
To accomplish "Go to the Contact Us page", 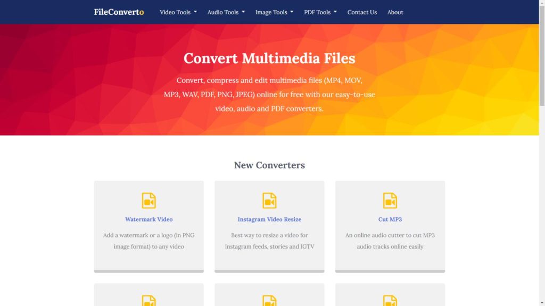I will tap(362, 12).
